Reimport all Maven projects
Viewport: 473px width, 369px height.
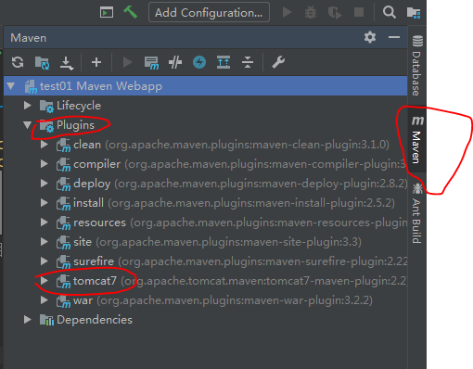point(18,62)
